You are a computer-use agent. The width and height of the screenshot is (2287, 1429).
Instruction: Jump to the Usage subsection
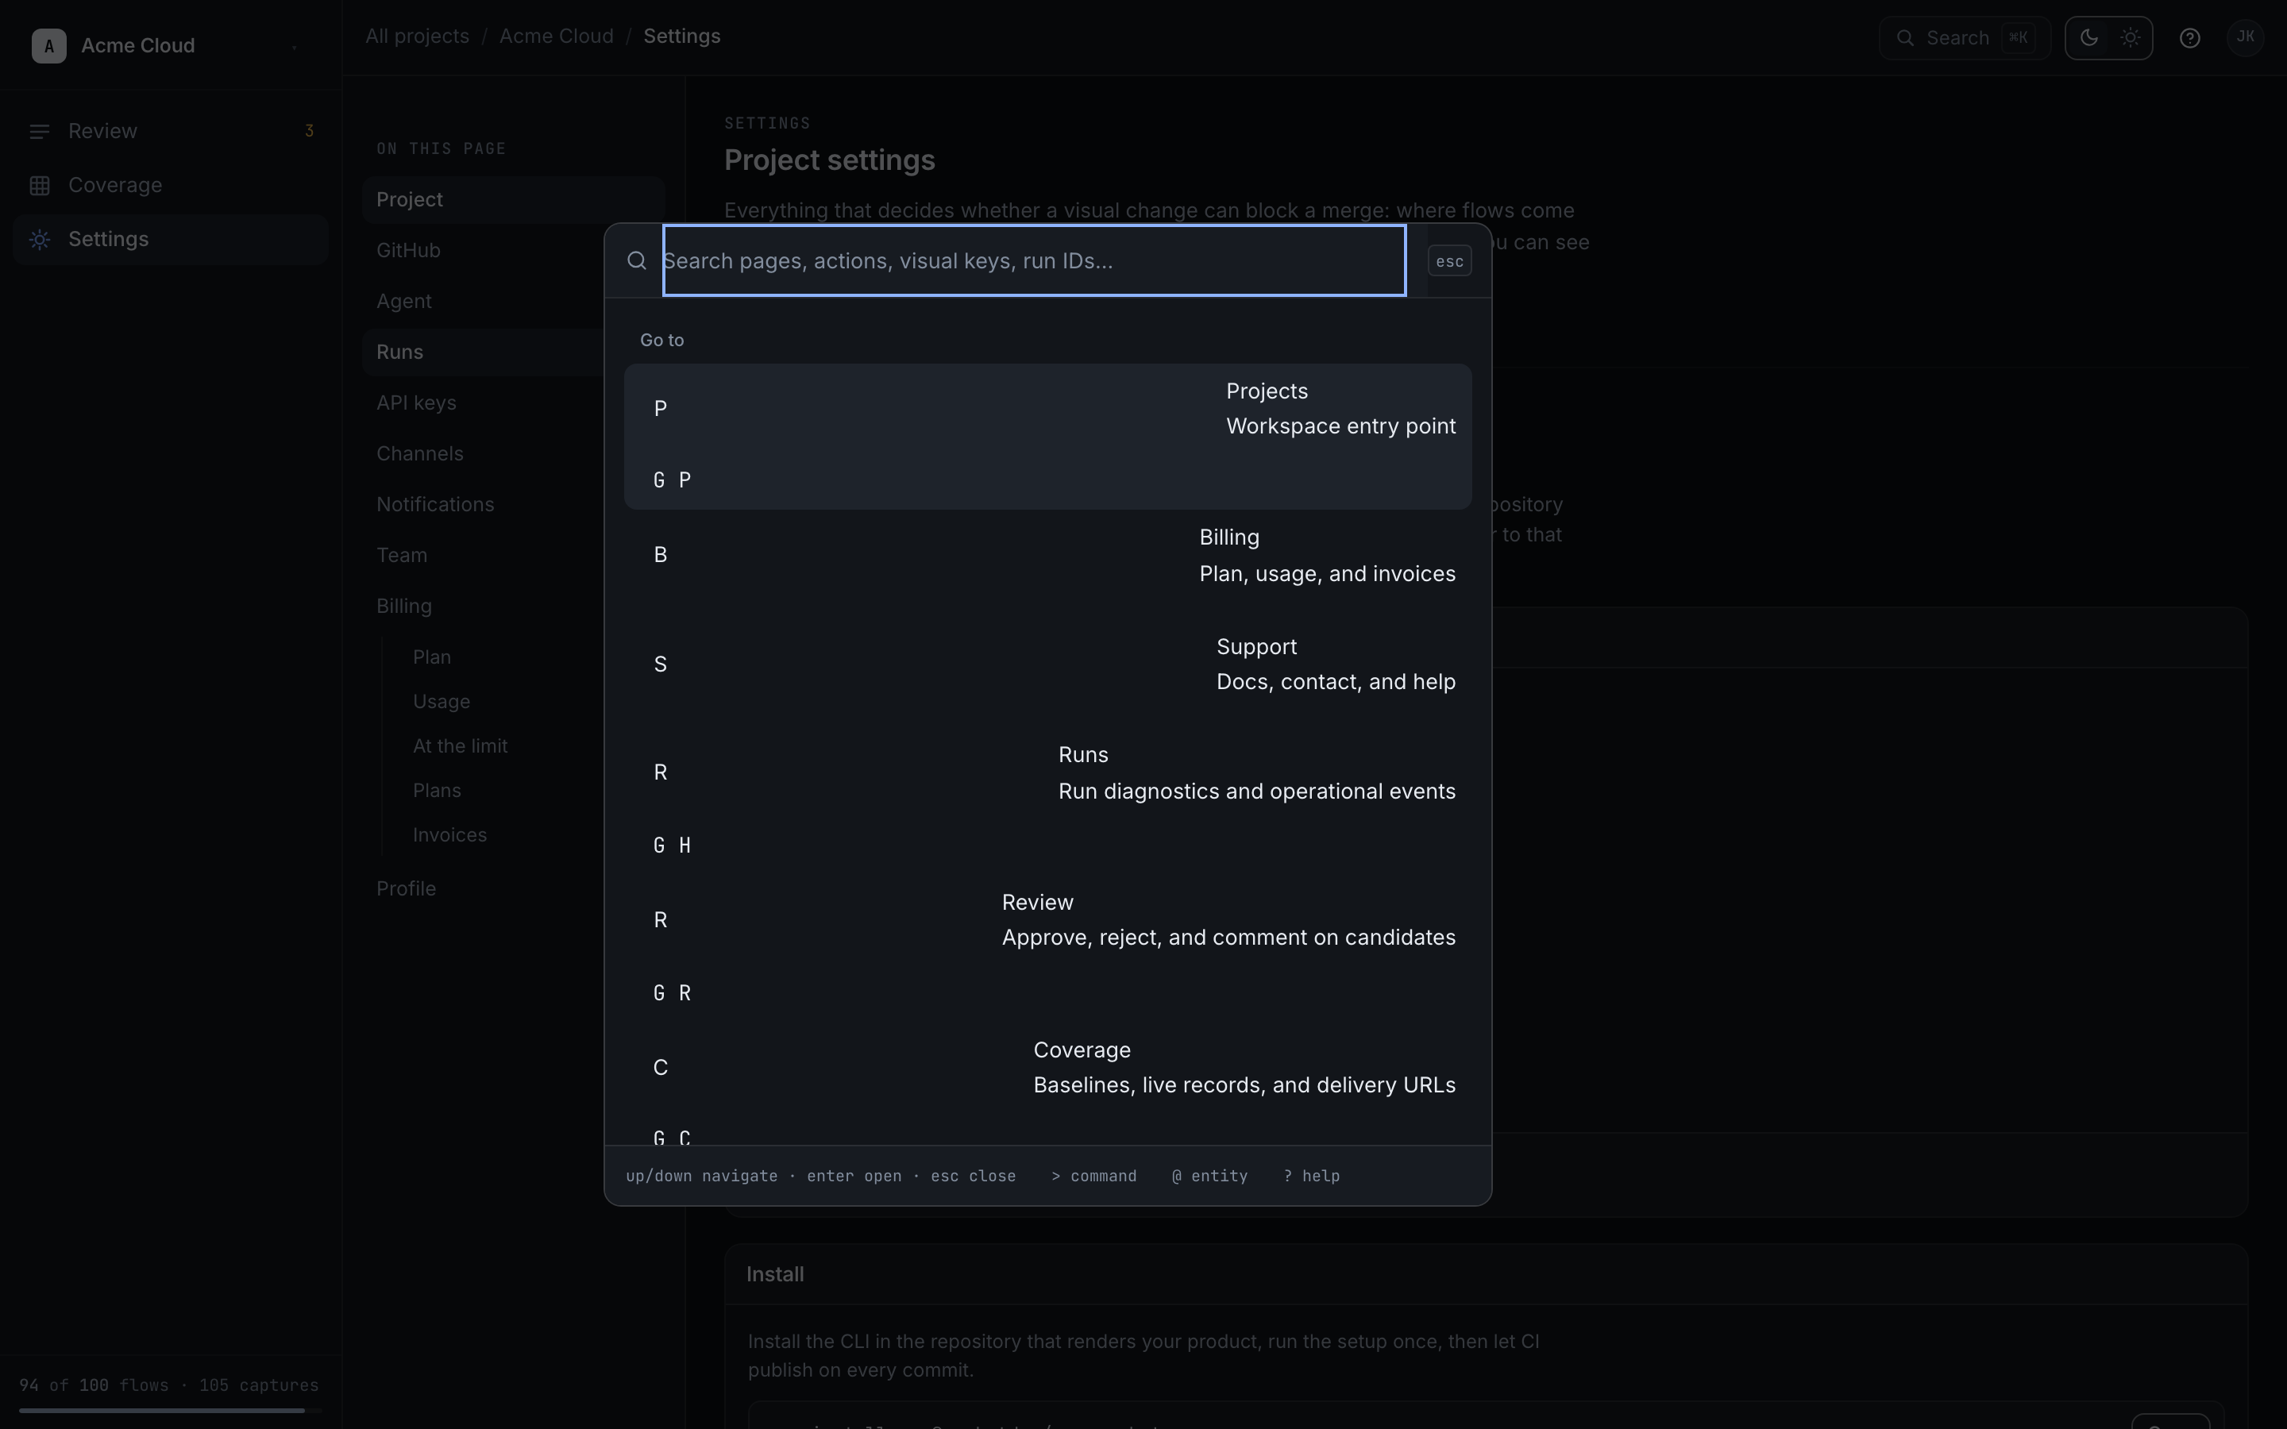click(442, 701)
